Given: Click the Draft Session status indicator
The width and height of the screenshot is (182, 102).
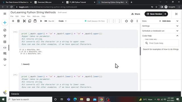Looking at the screenshot, I should [95, 21].
